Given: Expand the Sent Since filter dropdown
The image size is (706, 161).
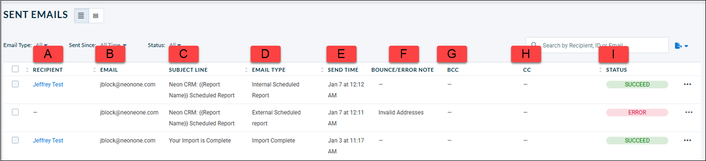Looking at the screenshot, I should click(x=113, y=45).
